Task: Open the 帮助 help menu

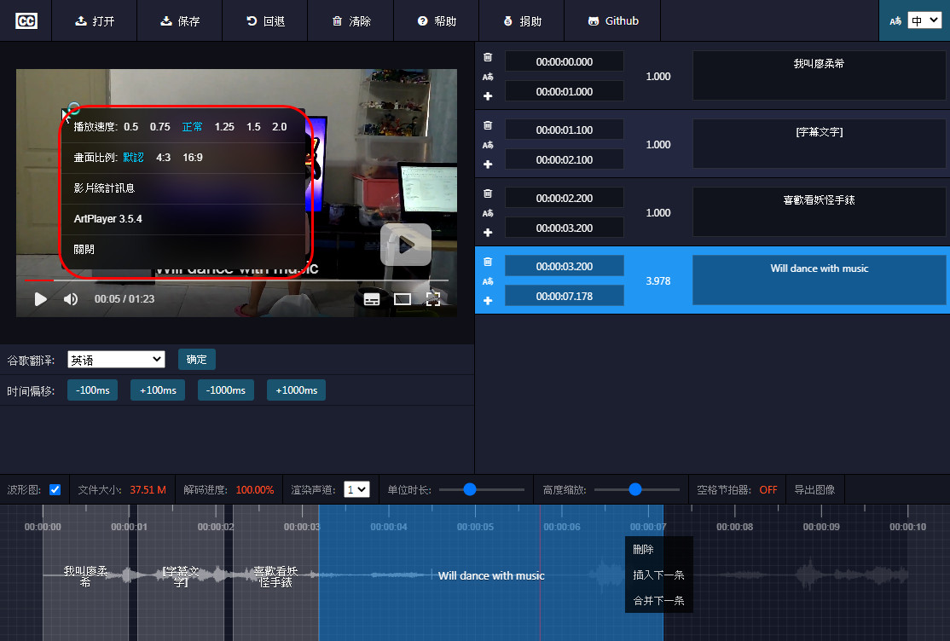Action: point(437,20)
